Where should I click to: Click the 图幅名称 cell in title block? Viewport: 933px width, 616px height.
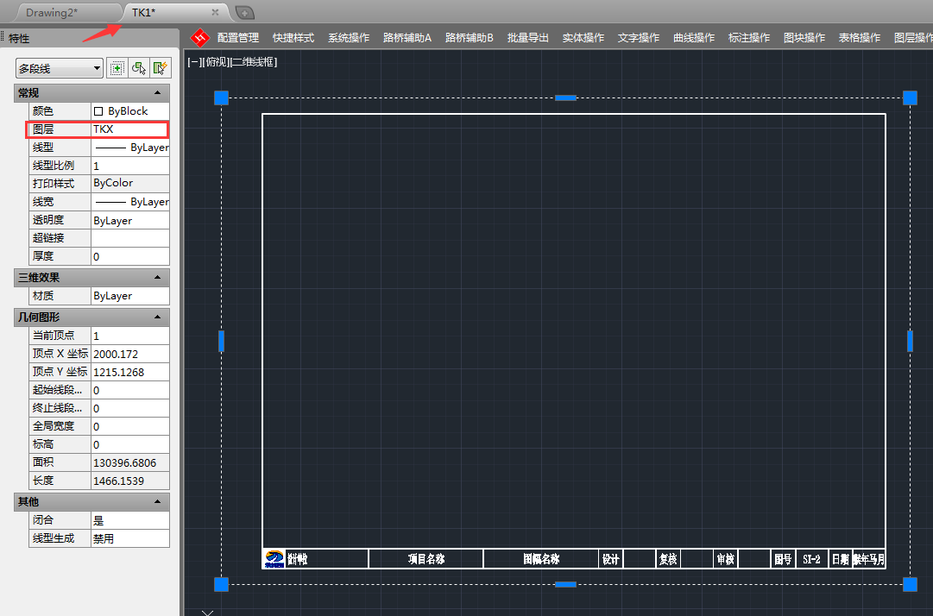pyautogui.click(x=541, y=559)
